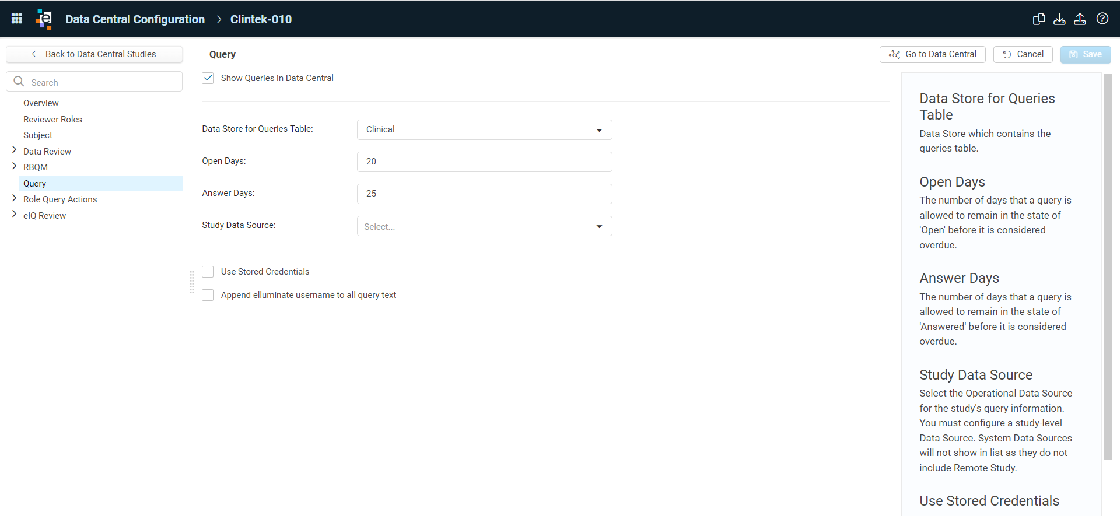Select Reviewer Roles in the sidebar

point(52,120)
